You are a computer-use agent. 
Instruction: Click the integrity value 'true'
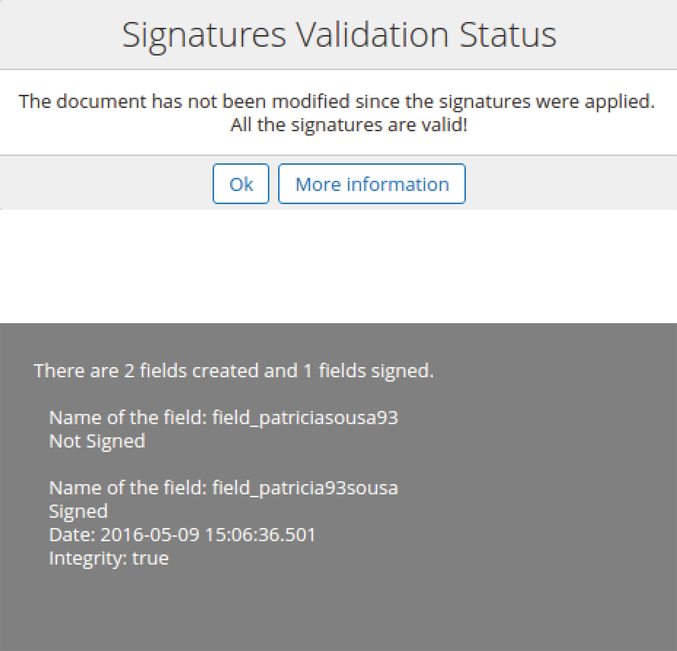151,558
